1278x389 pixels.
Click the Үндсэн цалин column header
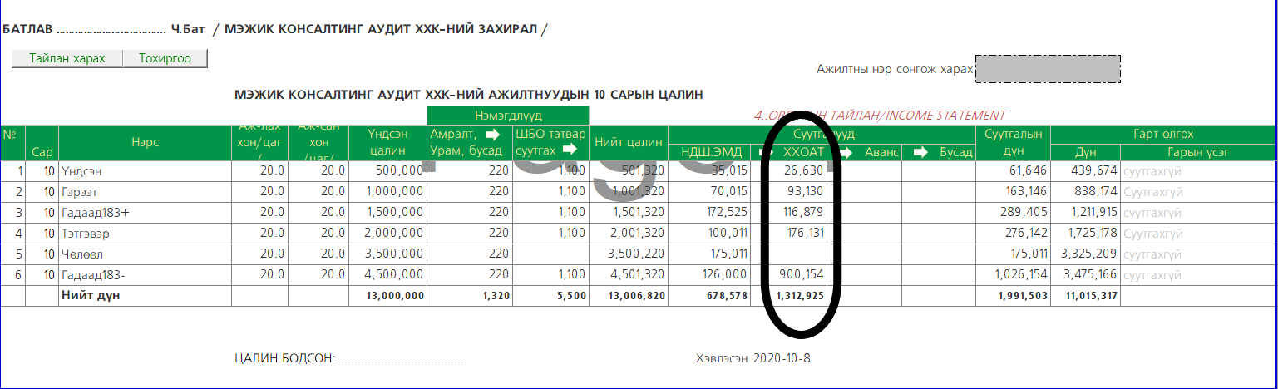pyautogui.click(x=388, y=142)
